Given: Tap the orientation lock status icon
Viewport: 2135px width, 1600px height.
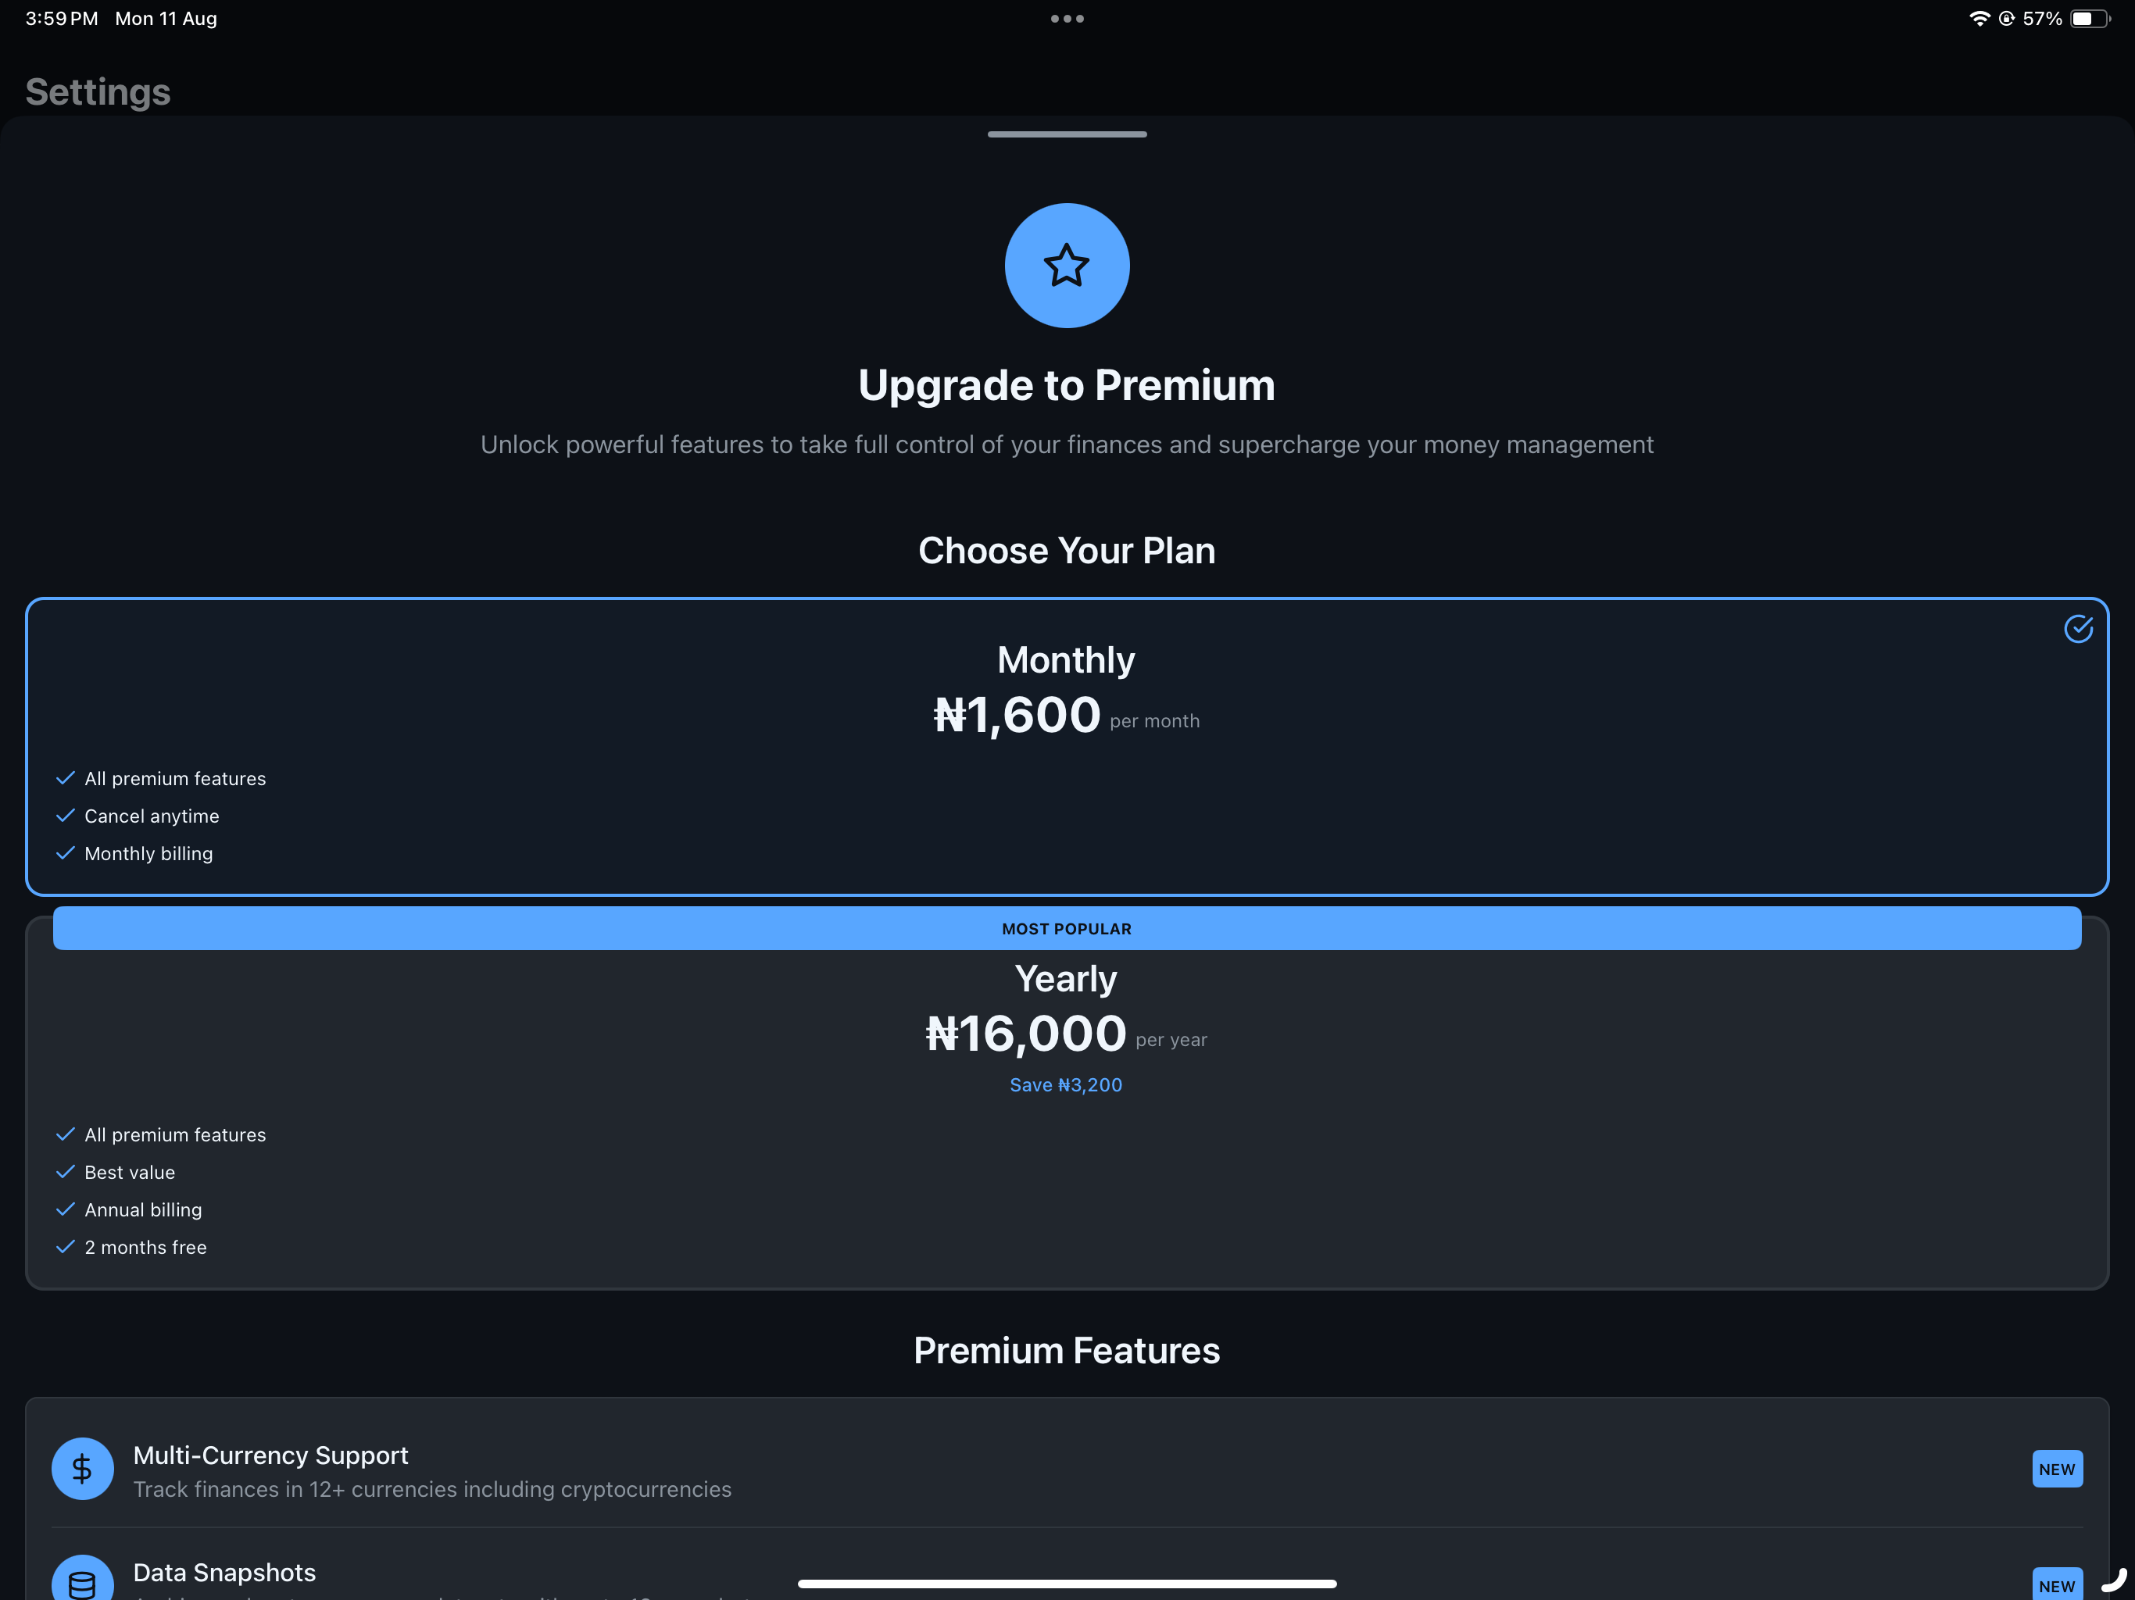Looking at the screenshot, I should (2007, 18).
